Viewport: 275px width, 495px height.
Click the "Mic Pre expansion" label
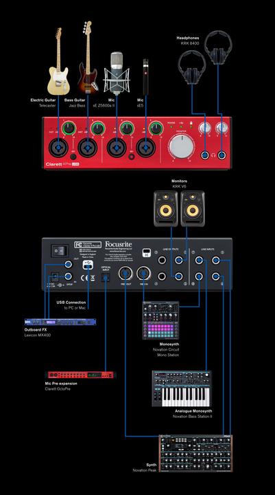pos(61,384)
